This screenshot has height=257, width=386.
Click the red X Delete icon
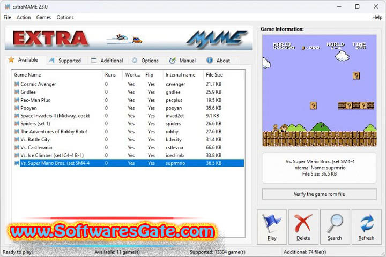tap(303, 223)
